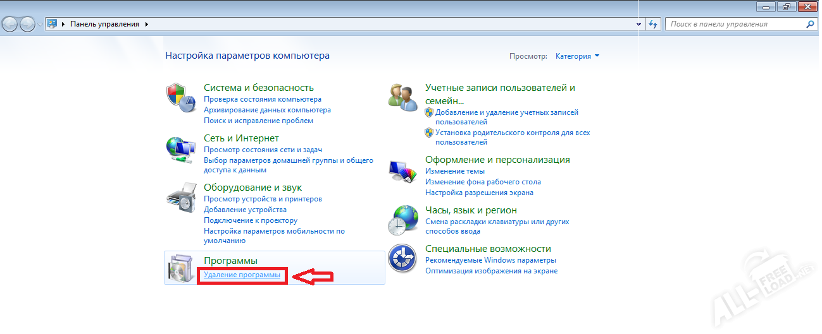This screenshot has height=334, width=822.
Task: Click shield icon beside Установка родительского контроля
Action: click(x=429, y=133)
